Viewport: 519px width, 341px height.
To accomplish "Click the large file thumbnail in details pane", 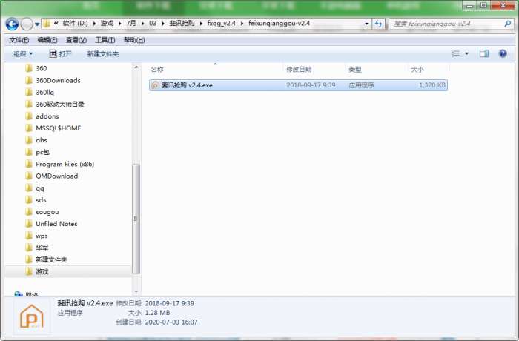I will [32, 316].
